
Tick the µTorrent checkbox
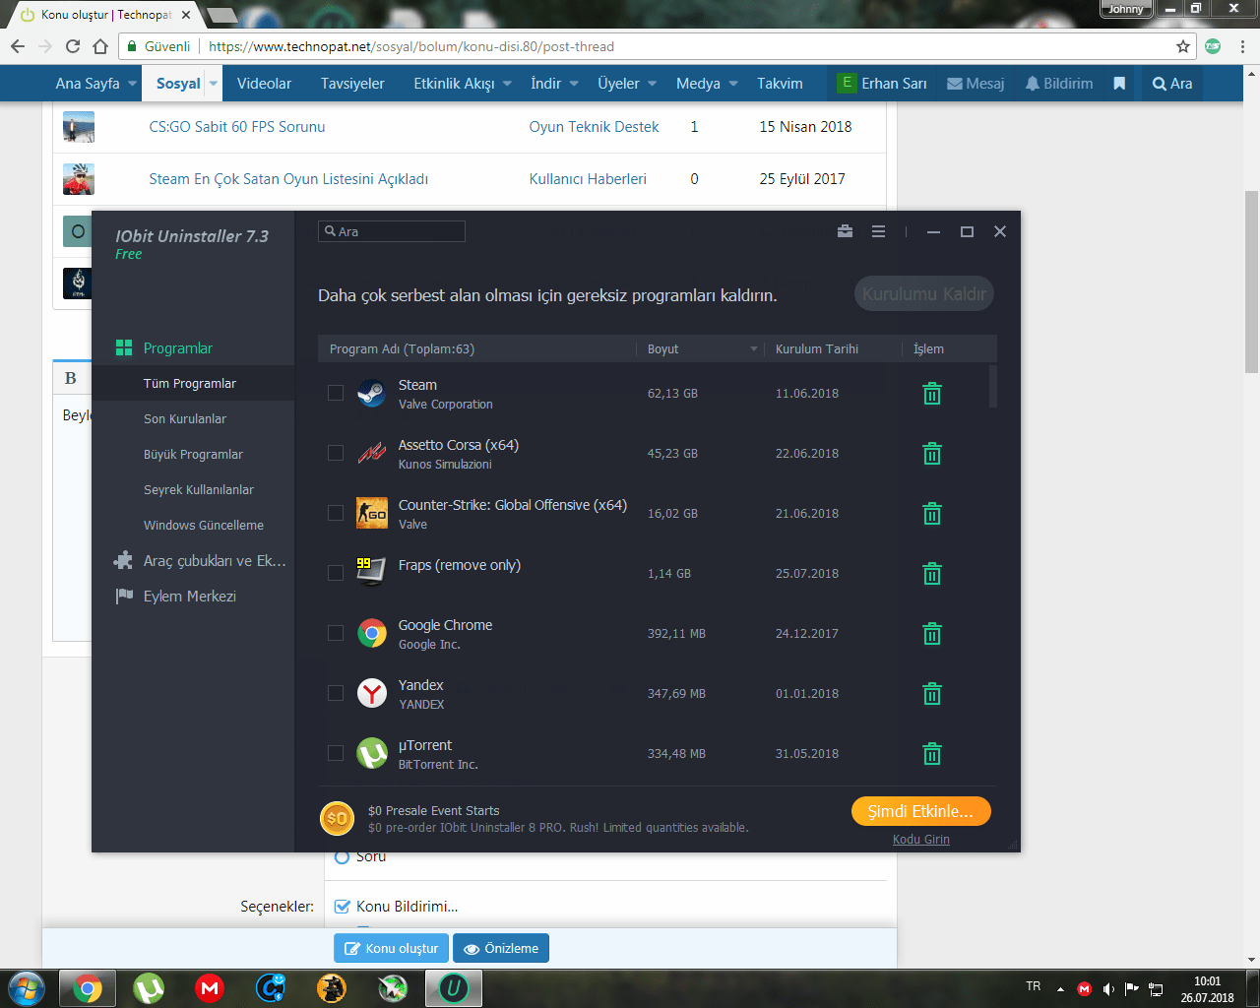tap(336, 754)
